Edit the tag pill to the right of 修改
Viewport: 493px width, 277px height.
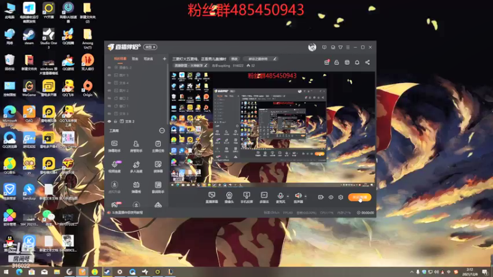click(260, 58)
